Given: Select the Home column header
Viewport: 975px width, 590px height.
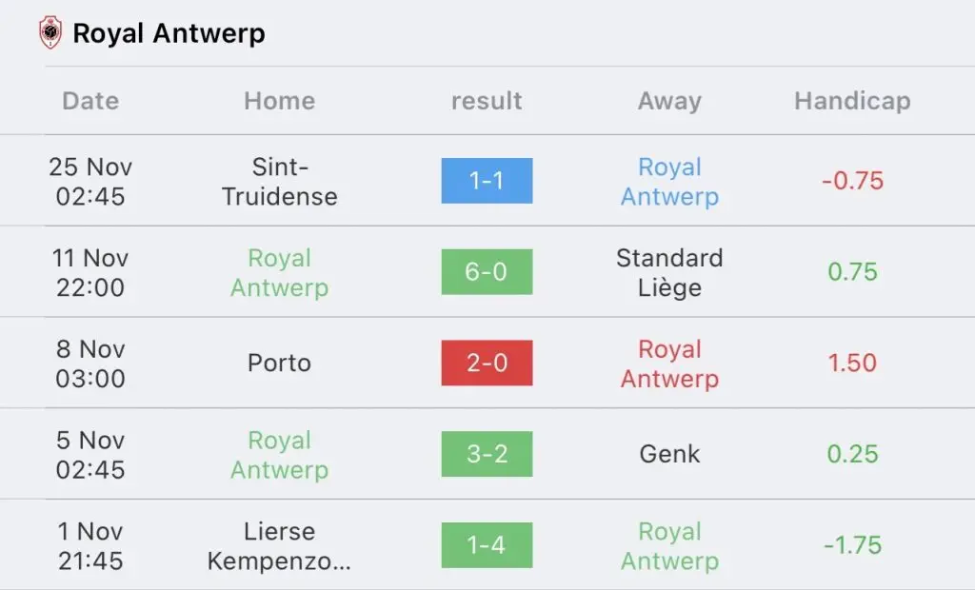Looking at the screenshot, I should click(279, 101).
